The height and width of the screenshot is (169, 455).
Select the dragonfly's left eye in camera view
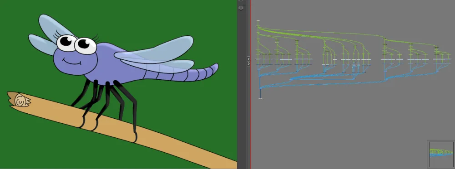point(66,43)
